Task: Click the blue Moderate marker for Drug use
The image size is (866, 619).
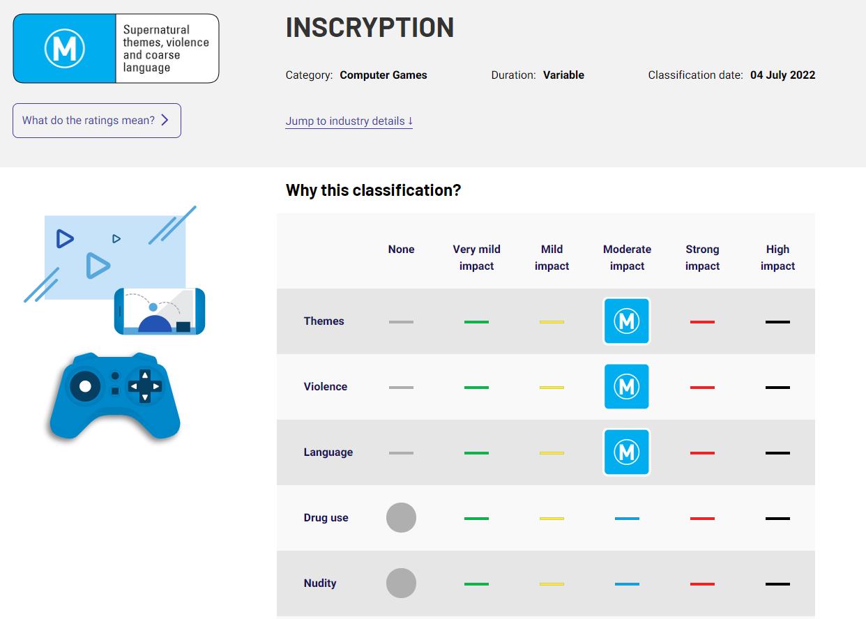Action: pyautogui.click(x=627, y=519)
